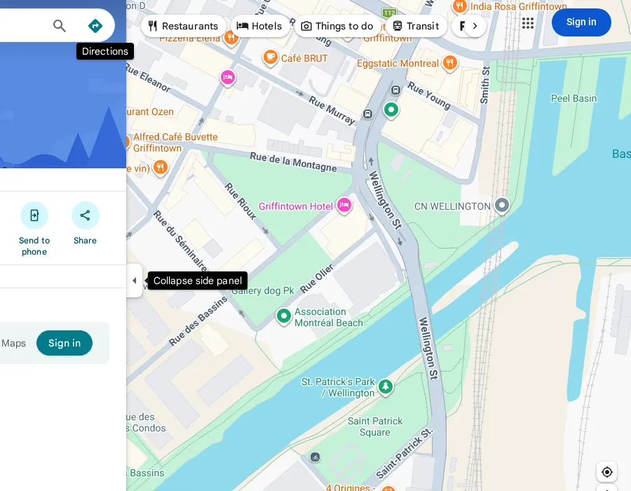Select the Restaurants chip

184,26
